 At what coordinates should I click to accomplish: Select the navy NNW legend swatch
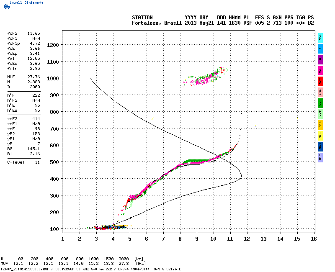320,147
